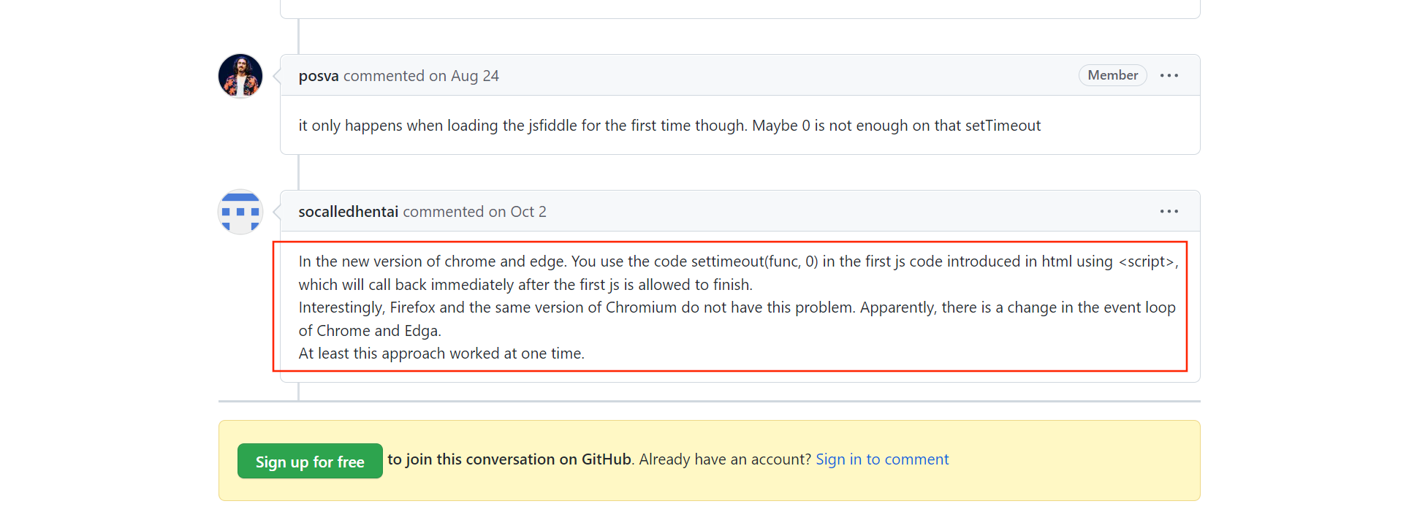The image size is (1417, 512).
Task: Open the socalledhentai username link
Action: pos(349,212)
